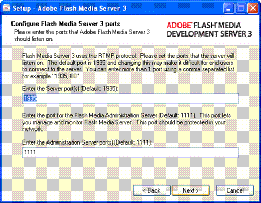Screen dimensions: 261x203
Task: Minimize the Setup window
Action: (229, 8)
